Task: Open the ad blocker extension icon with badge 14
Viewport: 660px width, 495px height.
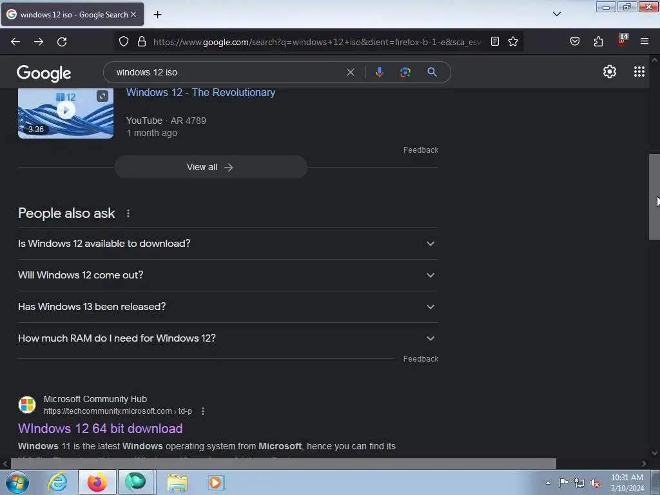Action: pyautogui.click(x=622, y=41)
